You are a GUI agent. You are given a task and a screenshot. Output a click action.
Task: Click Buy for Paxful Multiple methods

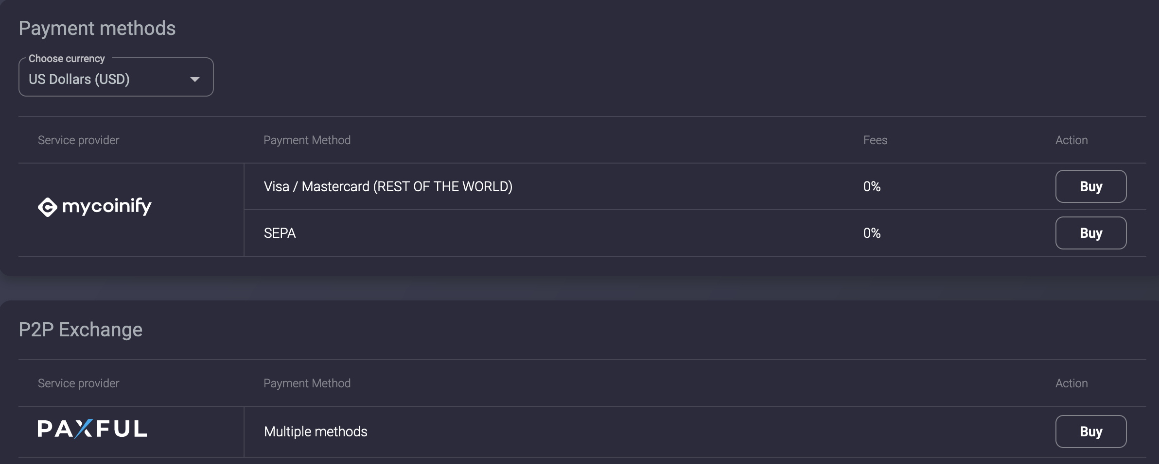click(1090, 431)
